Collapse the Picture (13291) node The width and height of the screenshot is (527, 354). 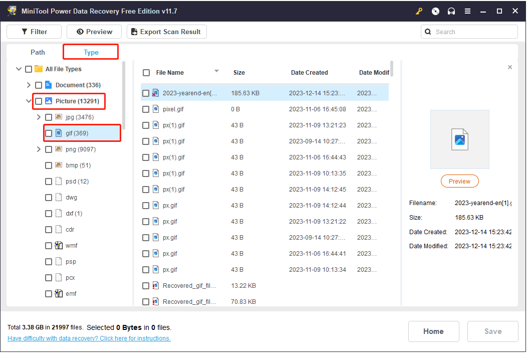pyautogui.click(x=29, y=101)
